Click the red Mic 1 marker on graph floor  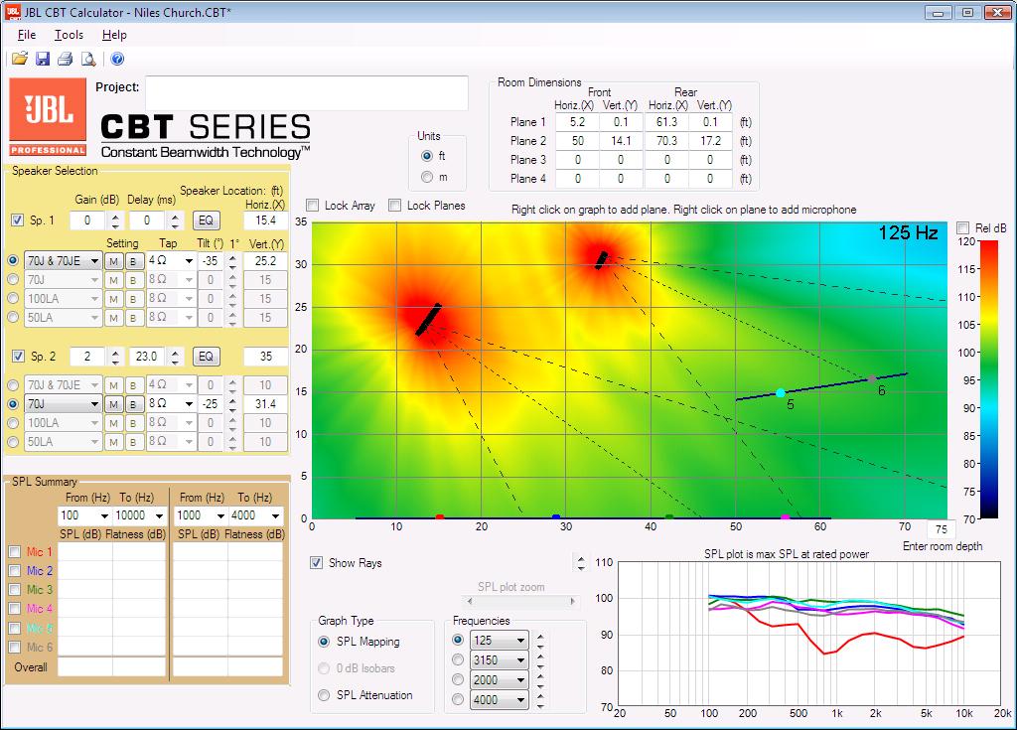click(x=440, y=517)
